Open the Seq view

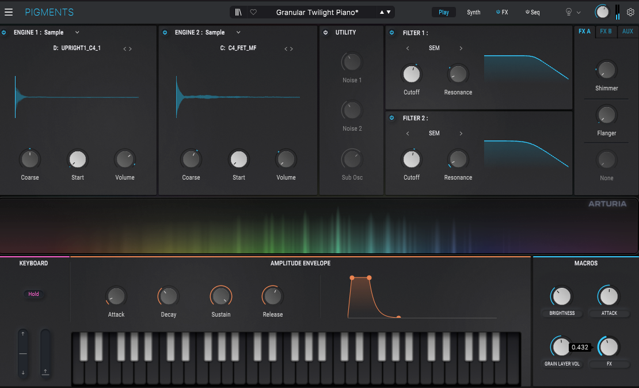532,12
